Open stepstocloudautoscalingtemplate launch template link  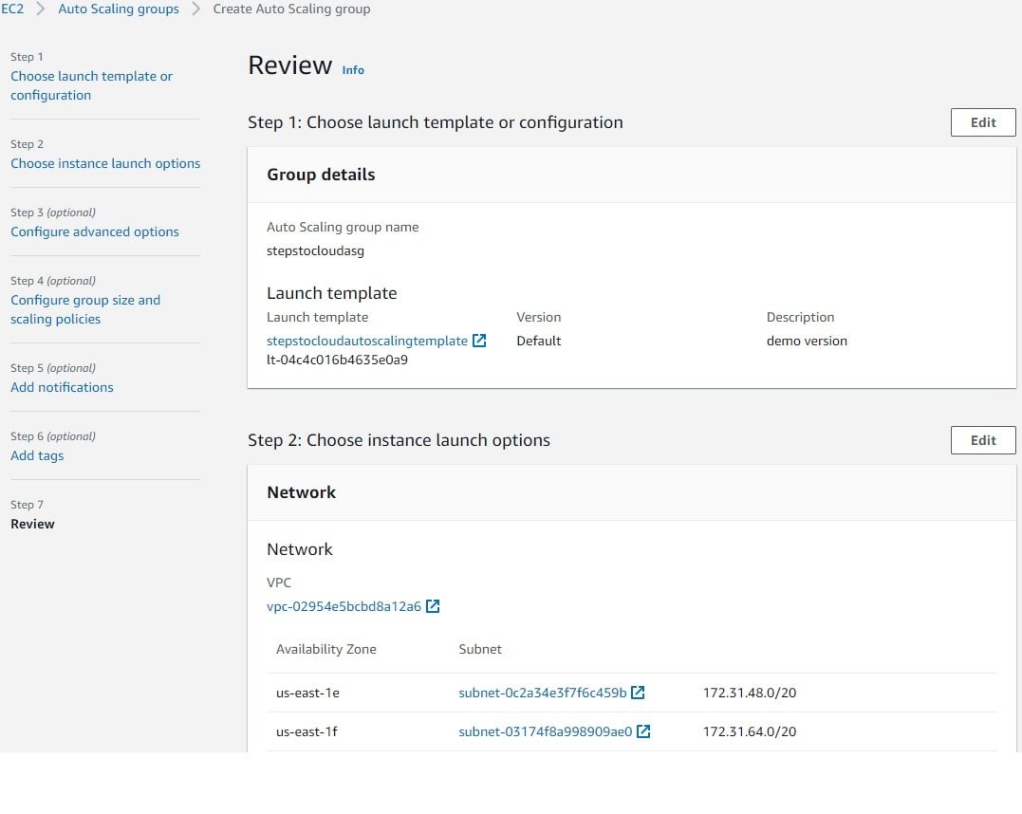(367, 341)
